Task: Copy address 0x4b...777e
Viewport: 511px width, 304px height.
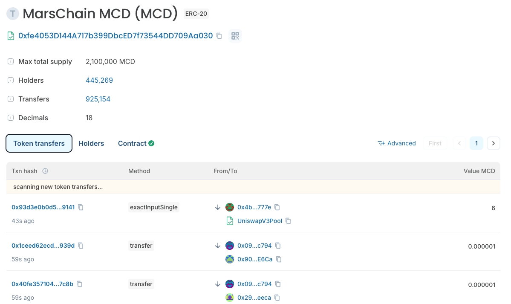Action: tap(277, 207)
